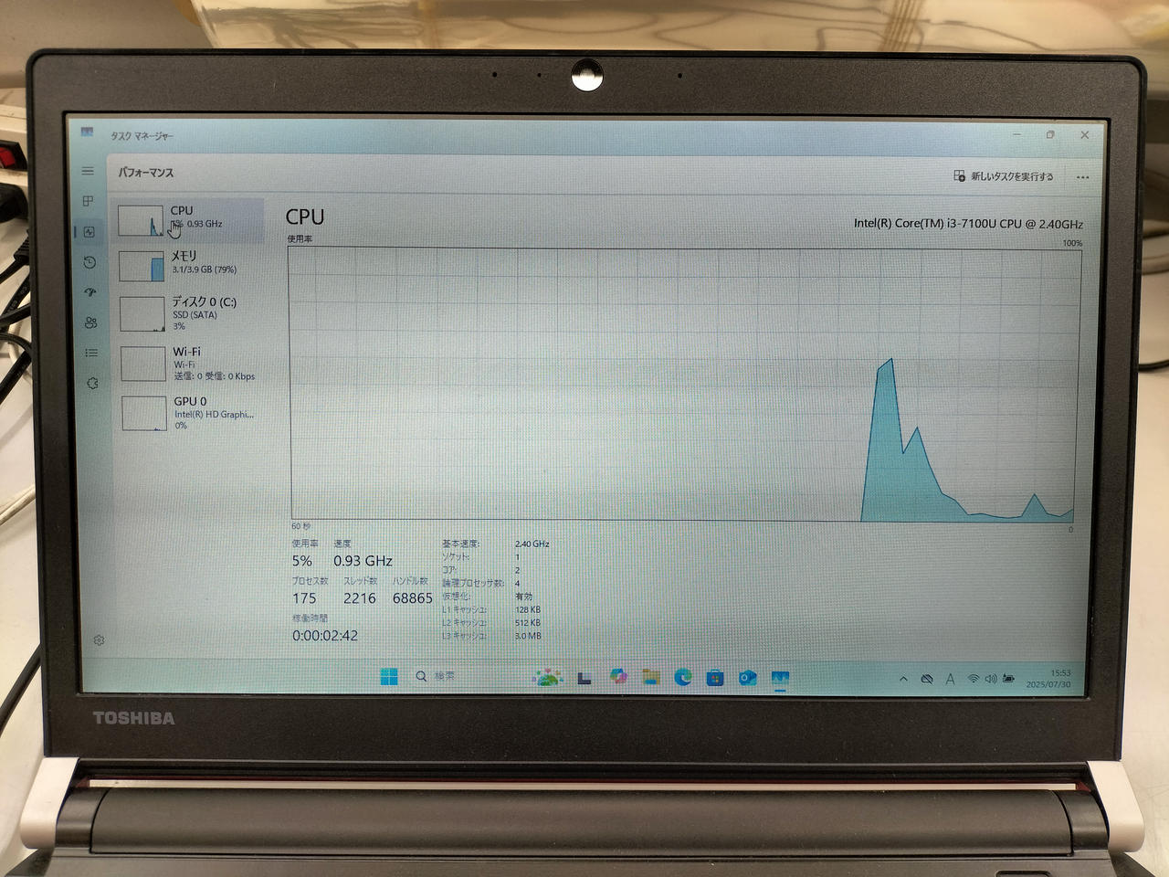Expand the system tray hidden icons chevron

pos(903,679)
